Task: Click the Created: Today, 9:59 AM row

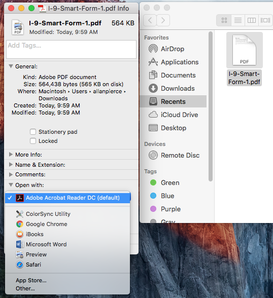Action: tap(47, 105)
